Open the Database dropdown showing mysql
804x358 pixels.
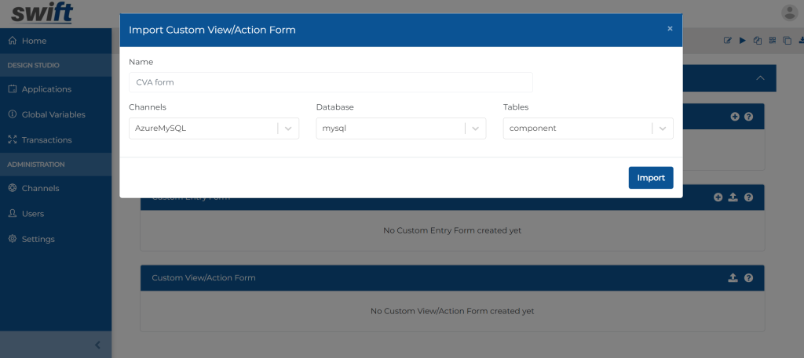coord(401,128)
